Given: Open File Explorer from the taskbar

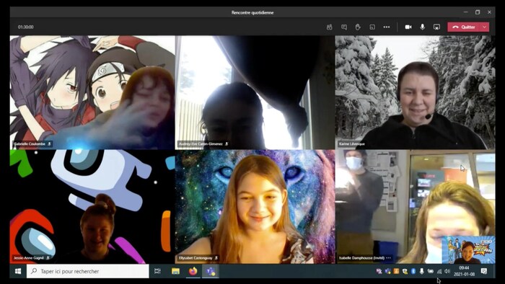Looking at the screenshot, I should [175, 271].
